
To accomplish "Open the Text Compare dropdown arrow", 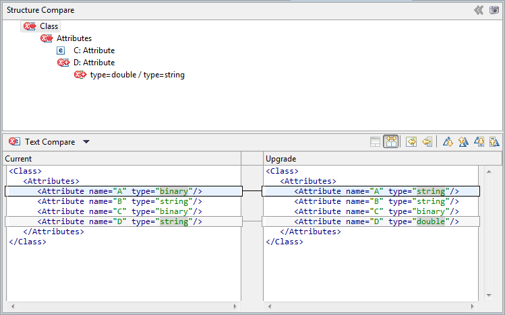I will pyautogui.click(x=86, y=142).
